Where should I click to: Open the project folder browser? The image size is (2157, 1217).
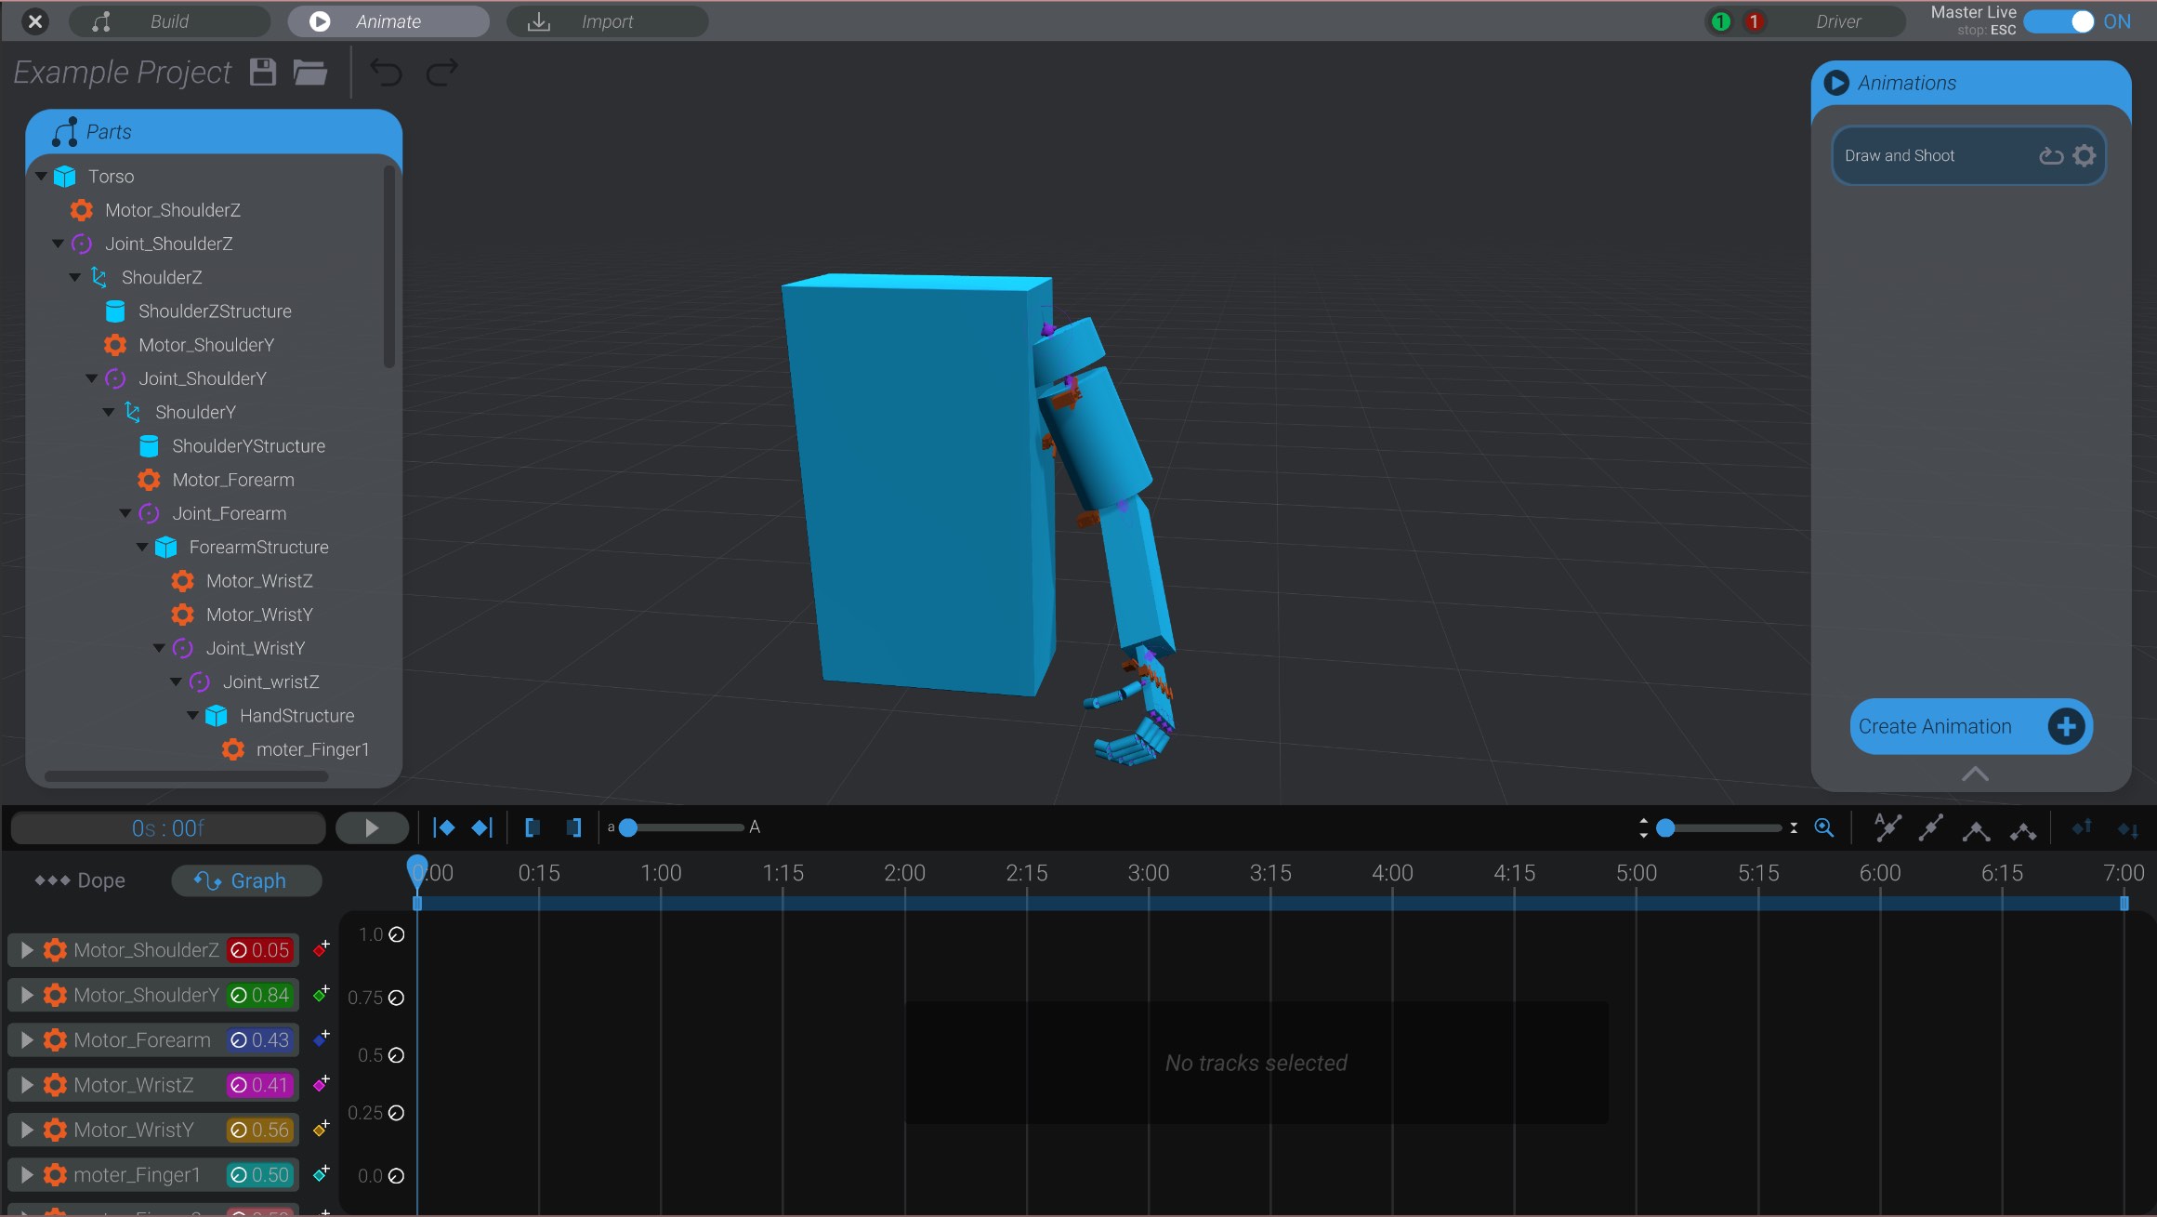[310, 72]
